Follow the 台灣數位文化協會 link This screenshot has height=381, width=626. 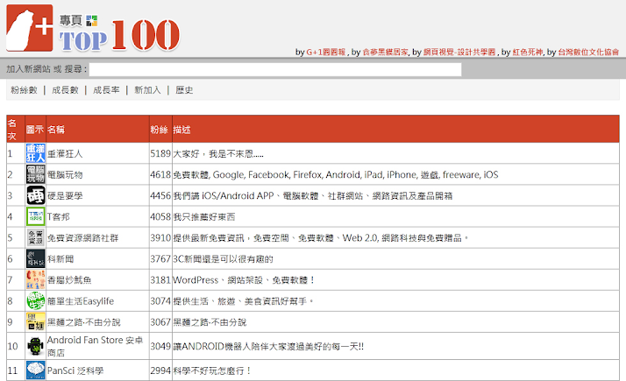588,52
